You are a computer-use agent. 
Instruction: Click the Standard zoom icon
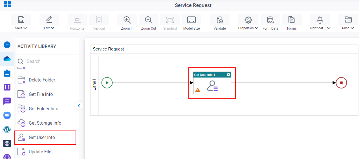170,19
